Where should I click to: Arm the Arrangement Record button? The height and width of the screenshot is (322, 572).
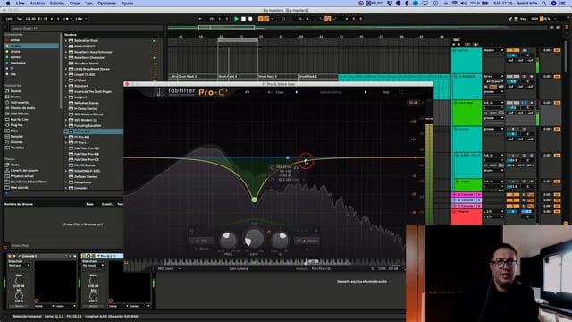pyautogui.click(x=250, y=19)
